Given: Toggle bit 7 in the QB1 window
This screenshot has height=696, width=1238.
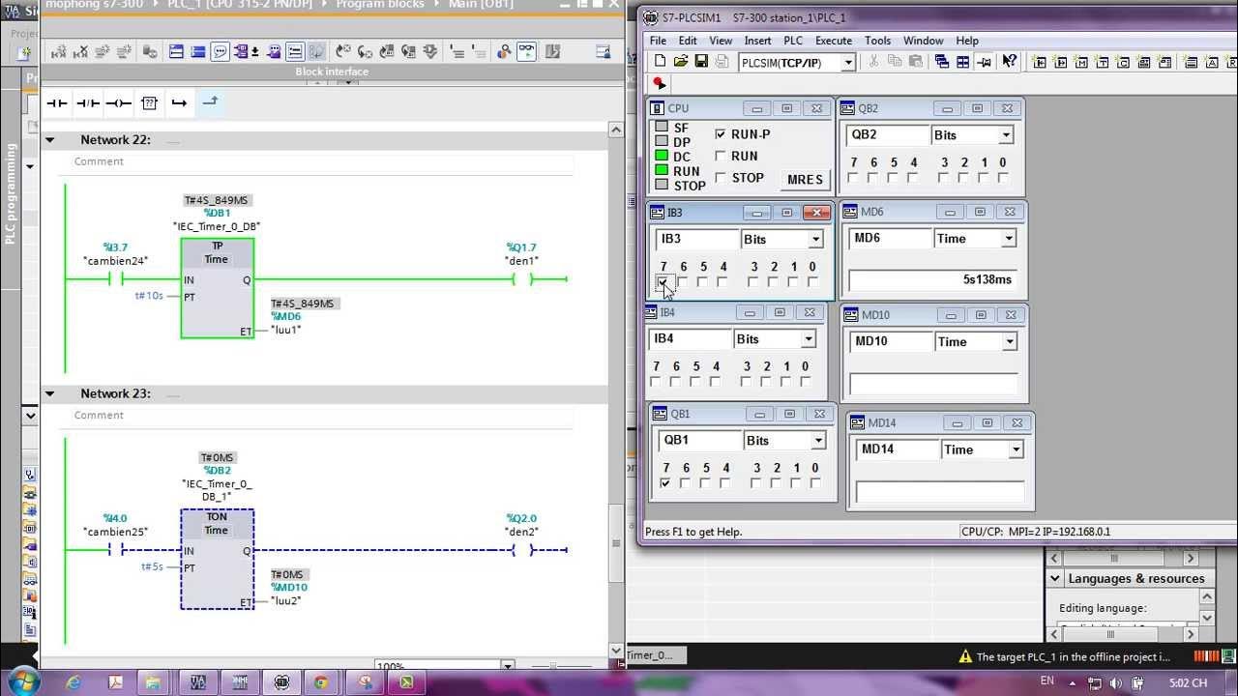Looking at the screenshot, I should click(665, 483).
